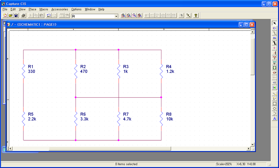Screen dimensions: 279x168
Task: Zoom in using the magnifier plus icon
Action: pyautogui.click(x=123, y=16)
